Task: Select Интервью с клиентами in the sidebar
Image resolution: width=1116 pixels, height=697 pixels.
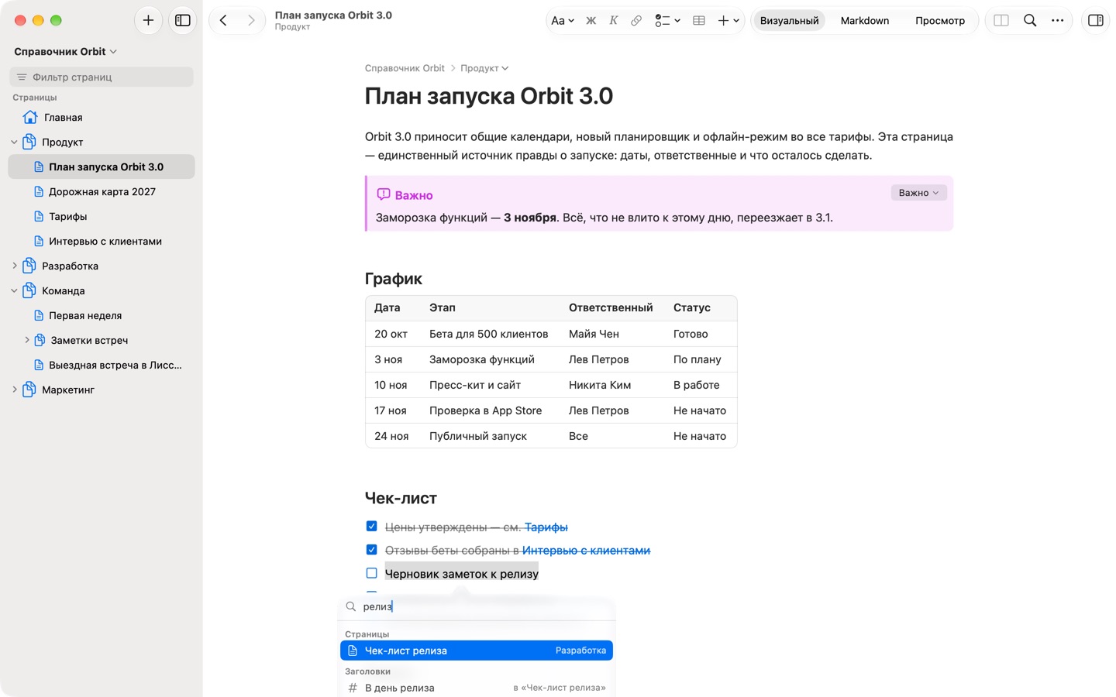Action: click(102, 242)
